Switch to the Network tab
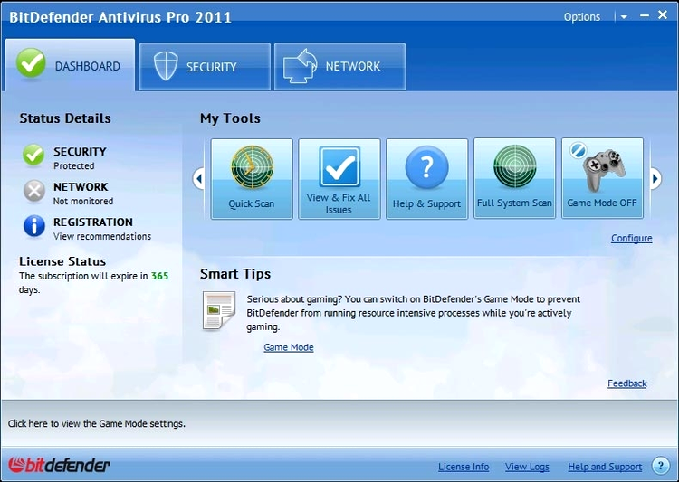 339,67
